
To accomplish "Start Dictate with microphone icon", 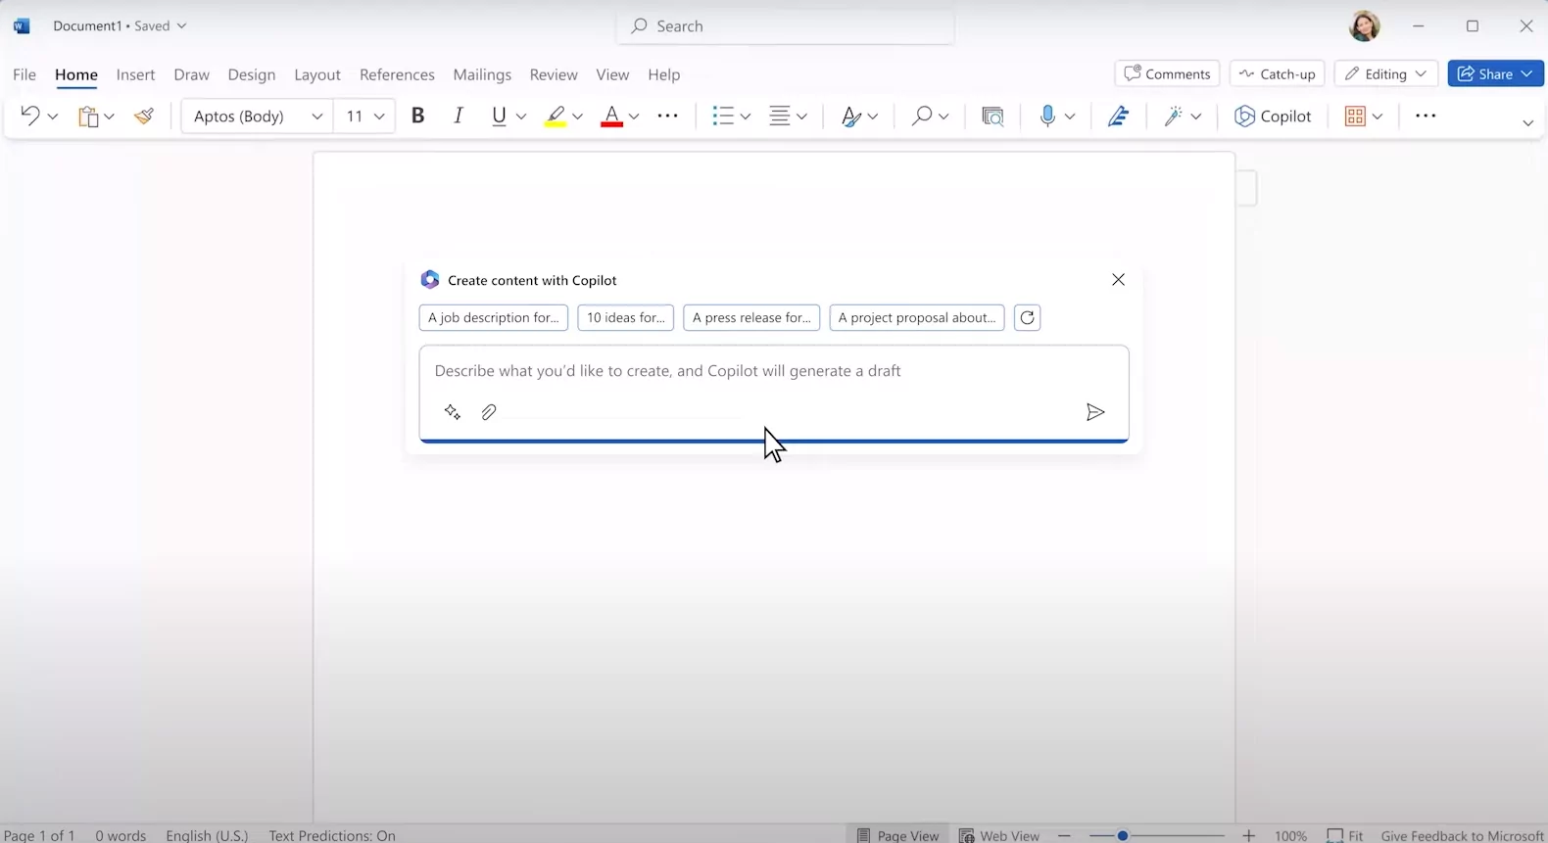I will (1047, 117).
